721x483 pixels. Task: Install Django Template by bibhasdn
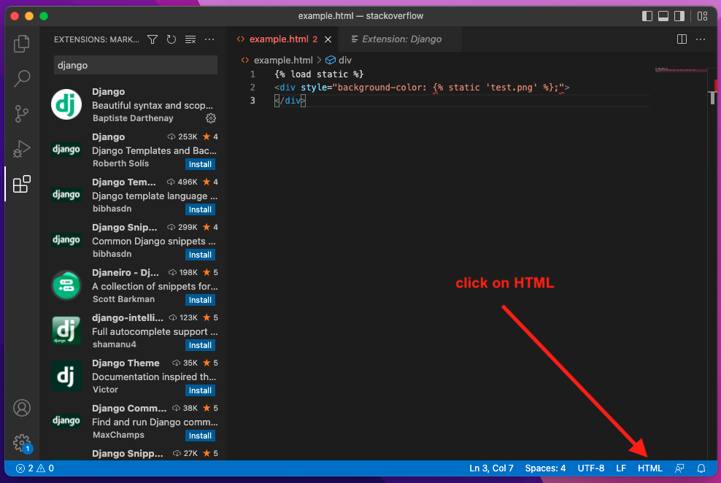coord(200,209)
